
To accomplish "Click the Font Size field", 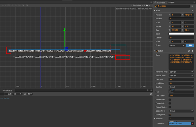I will click(x=181, y=79).
